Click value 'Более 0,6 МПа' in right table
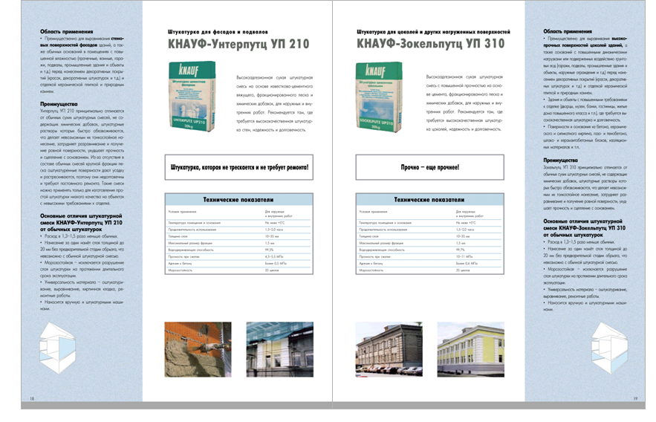The image size is (656, 422). tap(467, 264)
